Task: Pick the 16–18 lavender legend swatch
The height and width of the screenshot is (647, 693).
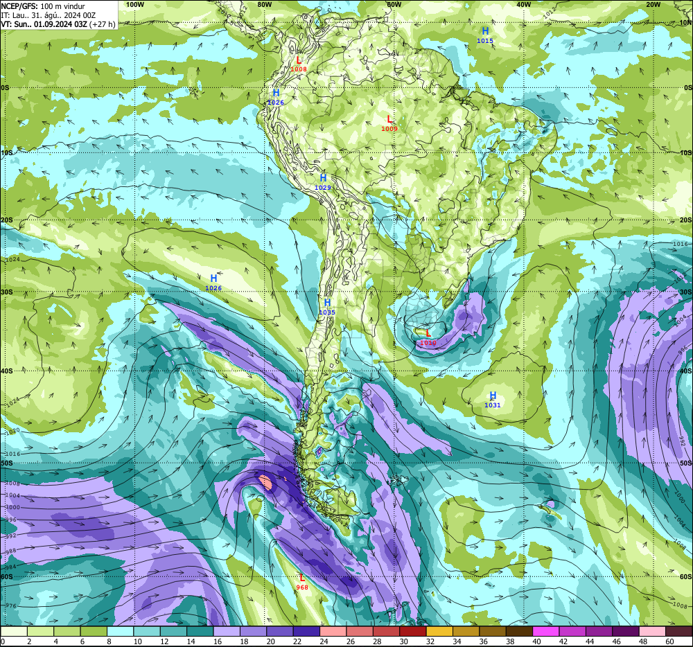Action: [227, 631]
